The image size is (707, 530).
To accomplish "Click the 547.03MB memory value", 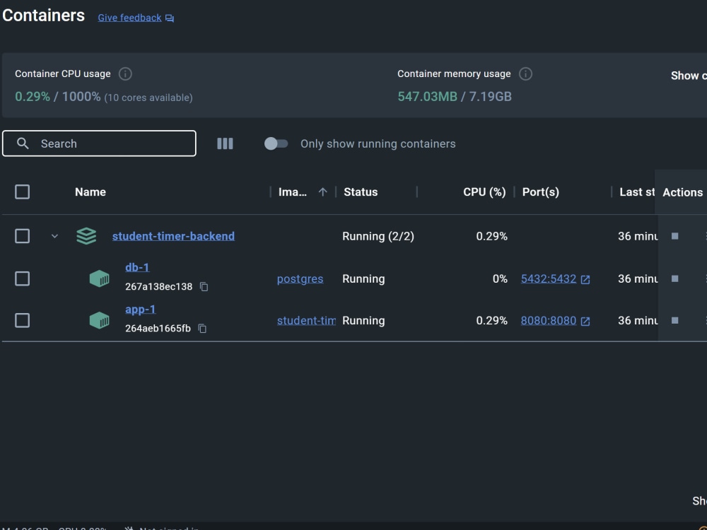I will 428,96.
